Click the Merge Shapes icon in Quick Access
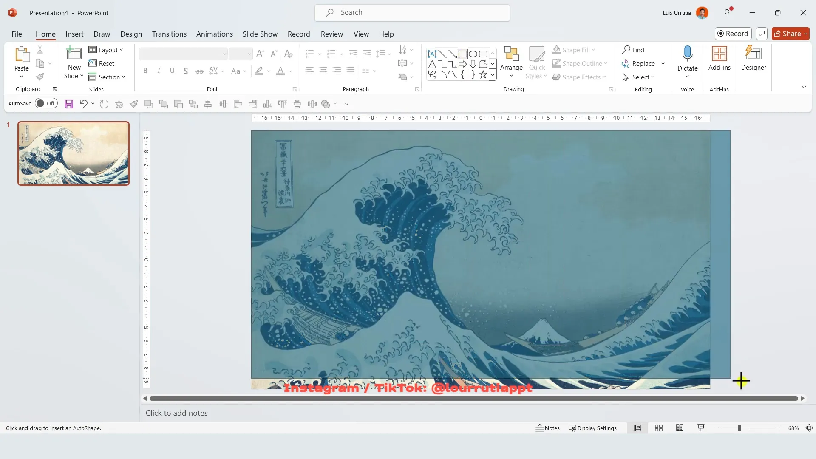This screenshot has width=816, height=459. [326, 104]
